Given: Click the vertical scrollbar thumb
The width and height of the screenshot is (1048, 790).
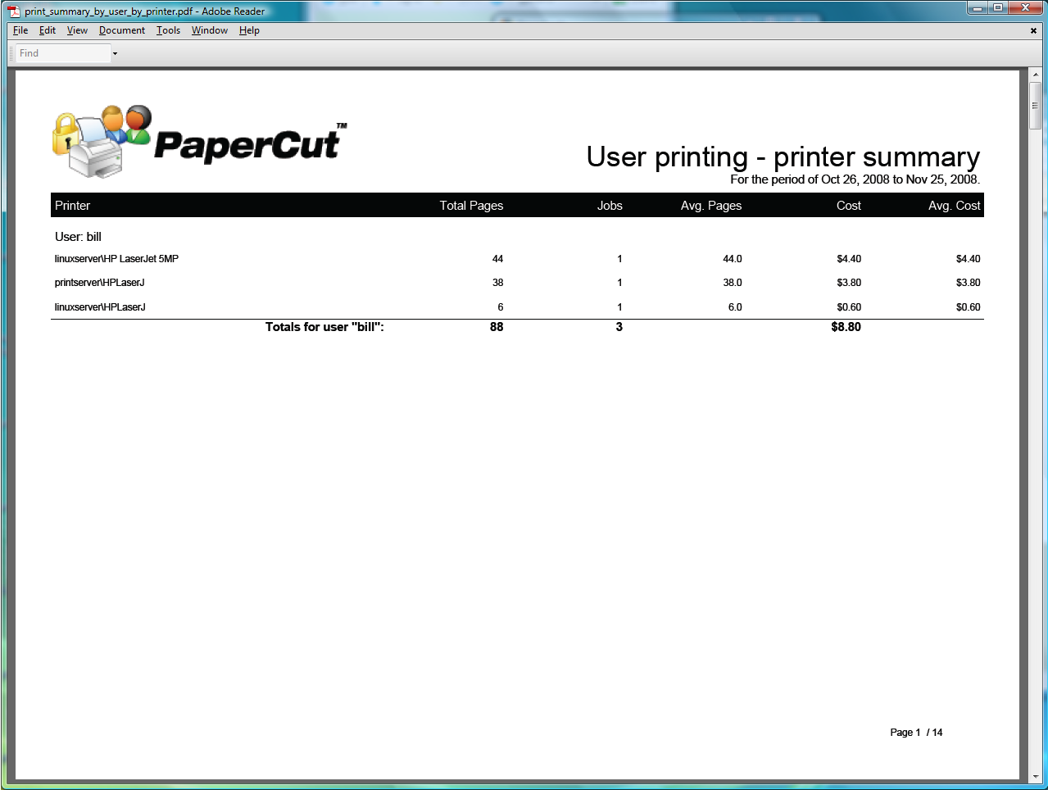Looking at the screenshot, I should (x=1036, y=105).
